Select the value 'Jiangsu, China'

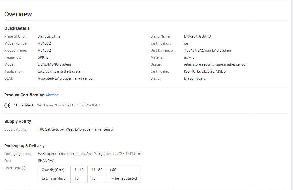[49, 36]
